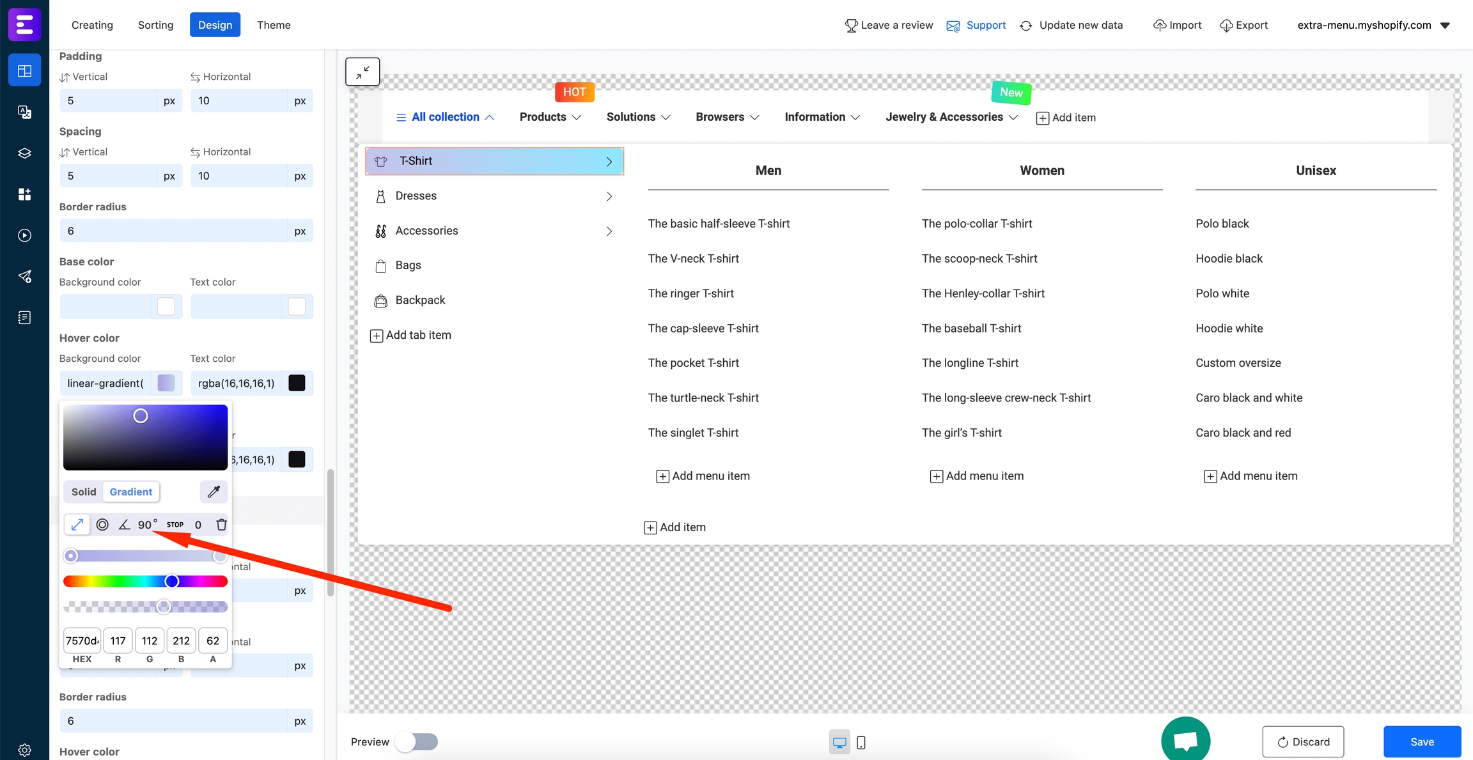Open the layers icon in sidebar
This screenshot has height=760, width=1473.
coord(24,153)
